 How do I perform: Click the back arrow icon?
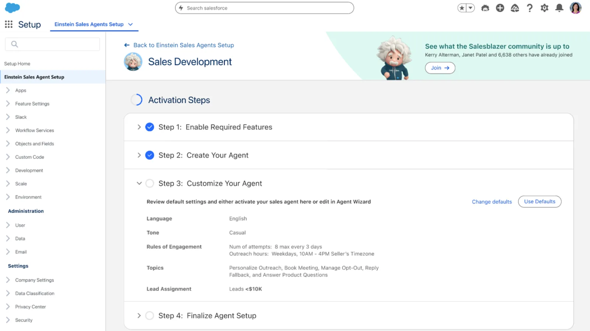tap(127, 45)
